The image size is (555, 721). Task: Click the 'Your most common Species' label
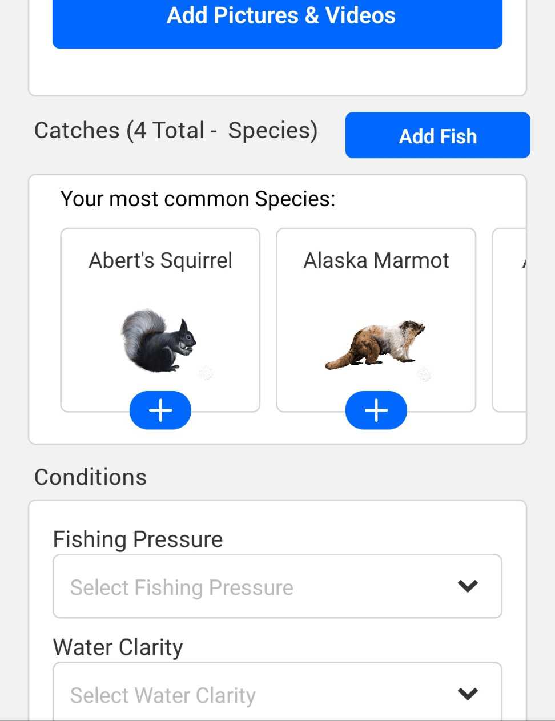tap(198, 199)
